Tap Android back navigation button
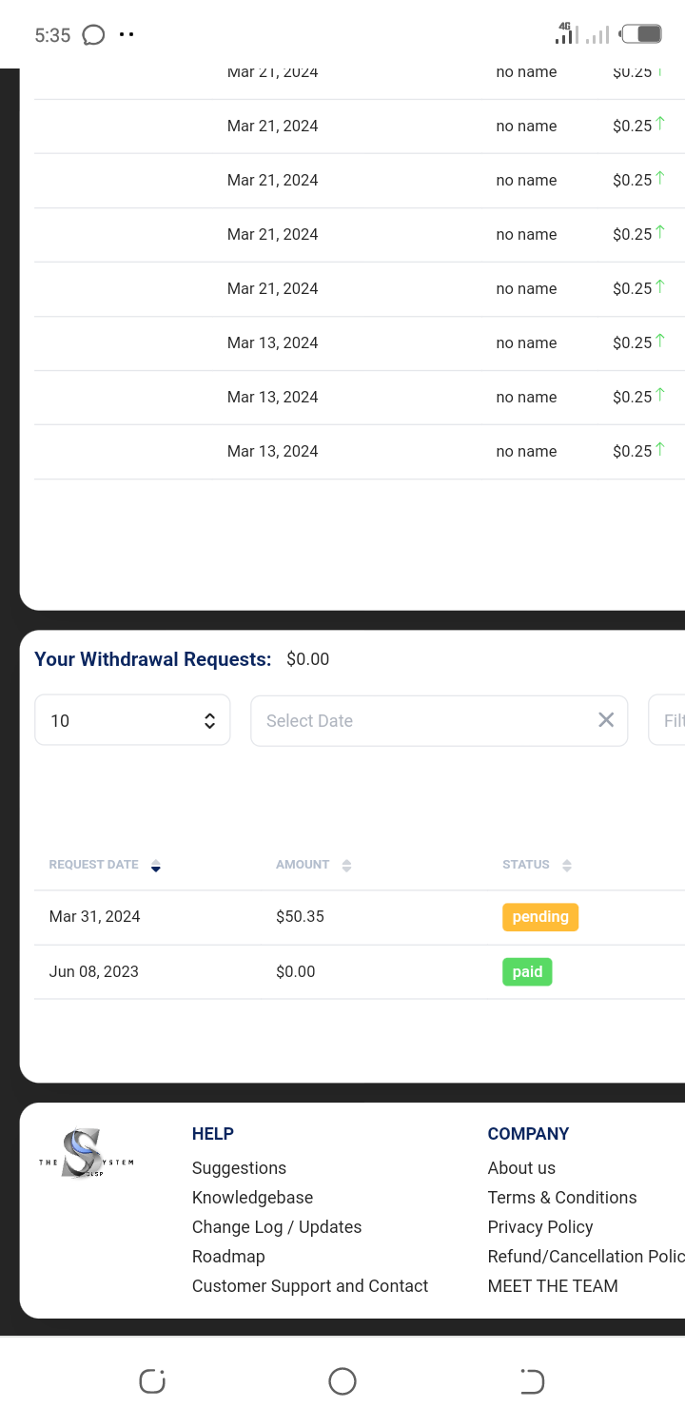The width and height of the screenshot is (685, 1427). (532, 1381)
